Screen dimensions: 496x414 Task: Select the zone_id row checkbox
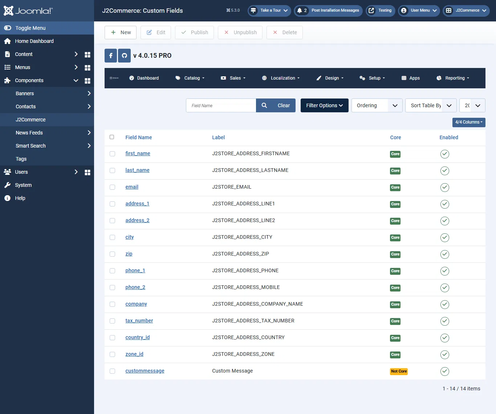113,354
